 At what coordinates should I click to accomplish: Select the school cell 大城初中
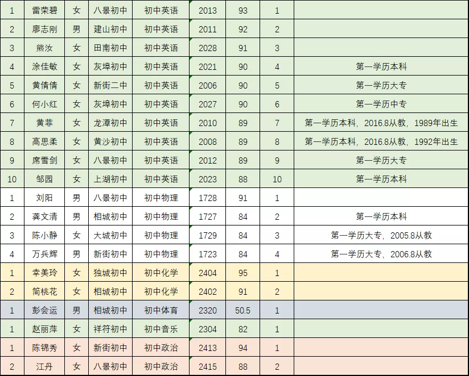click(x=110, y=235)
